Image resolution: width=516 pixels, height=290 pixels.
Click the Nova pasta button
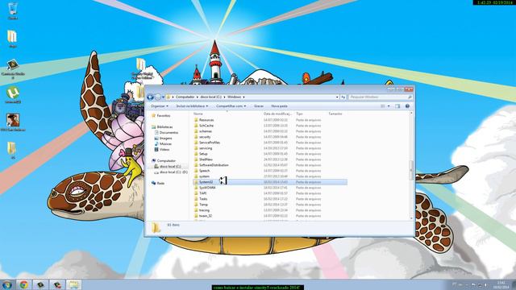(x=279, y=106)
